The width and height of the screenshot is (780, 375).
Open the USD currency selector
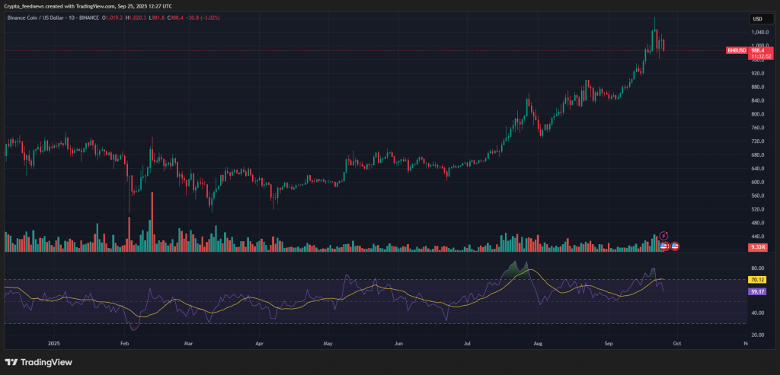pos(758,19)
